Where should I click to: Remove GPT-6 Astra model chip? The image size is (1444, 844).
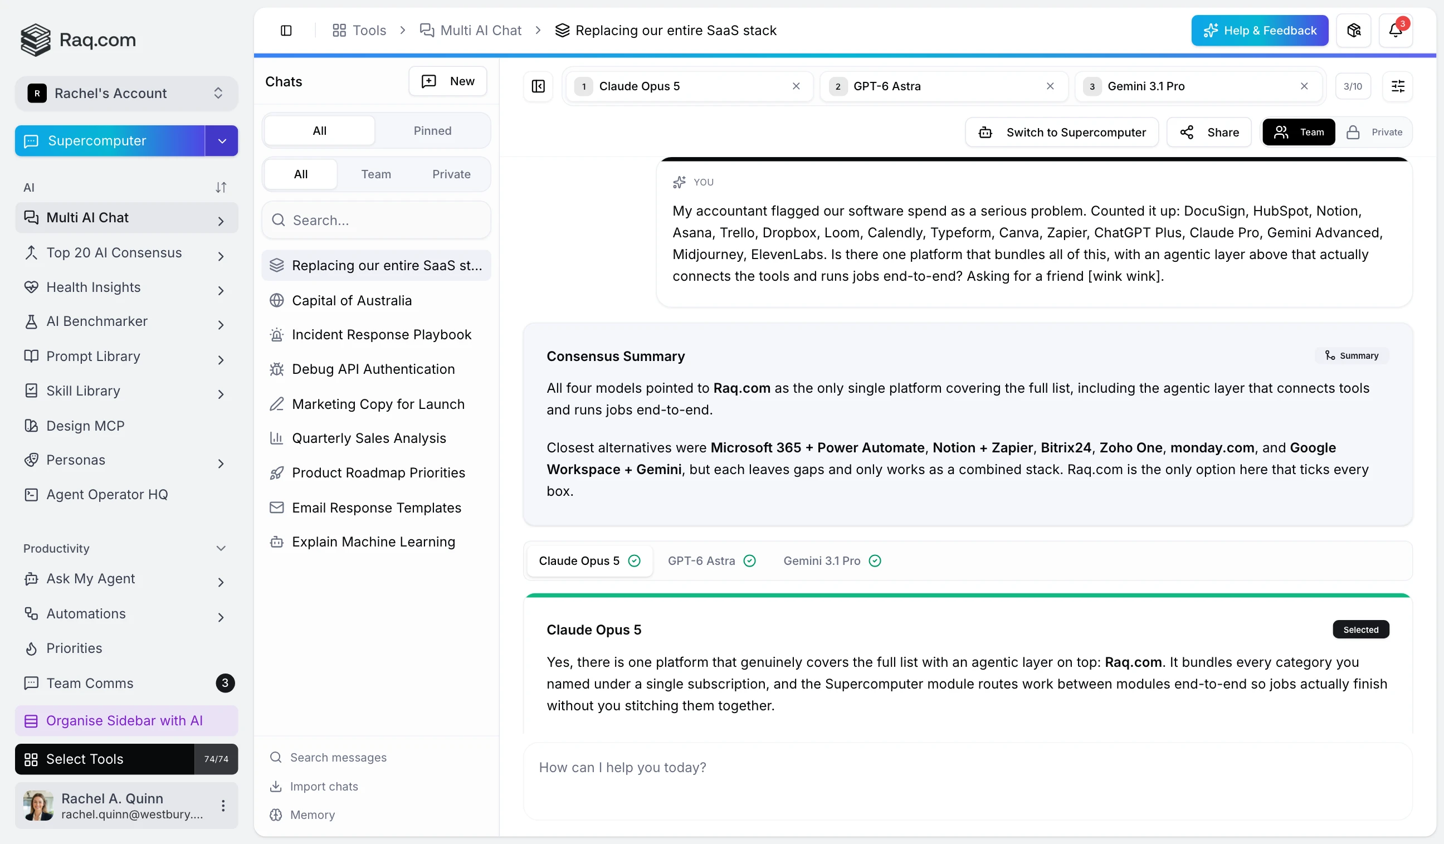click(x=1050, y=86)
